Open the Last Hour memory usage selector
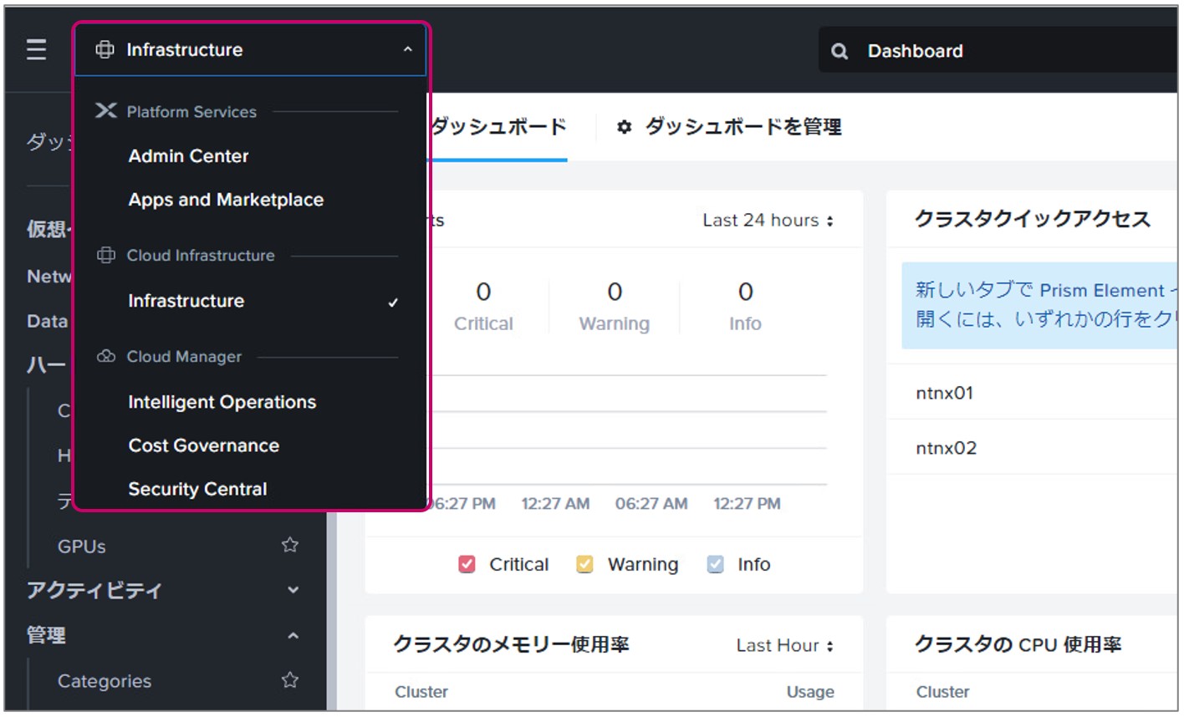The height and width of the screenshot is (717, 1184). click(784, 645)
